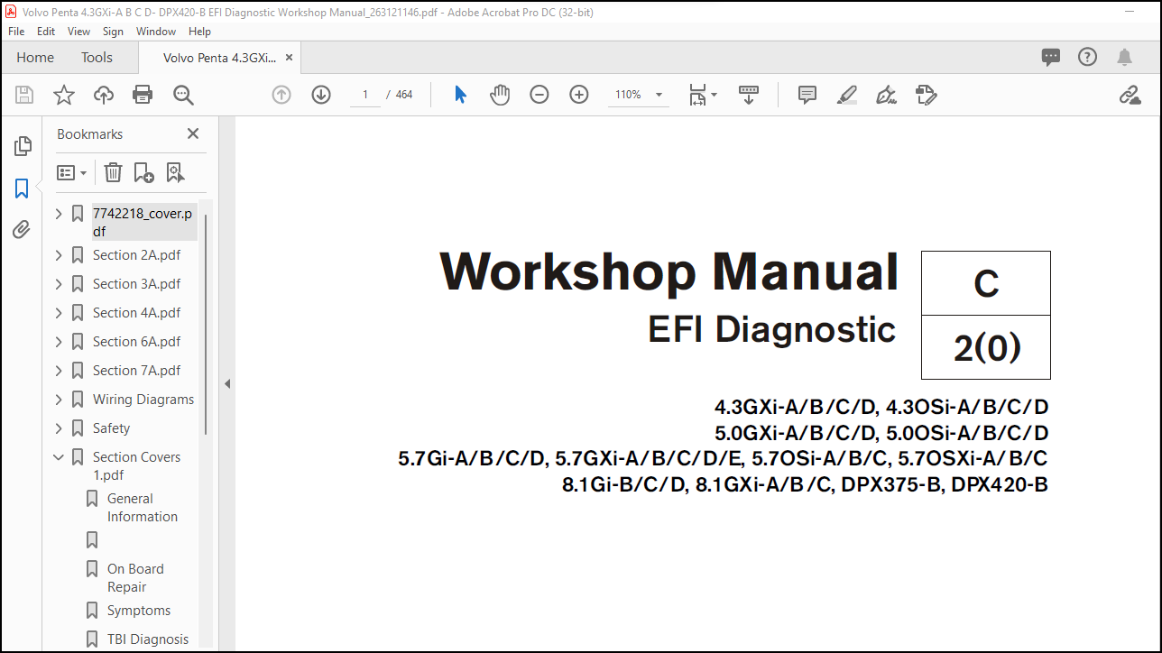Toggle the Bookmarks panel icon in sidebar
This screenshot has height=653, width=1162.
point(23,189)
